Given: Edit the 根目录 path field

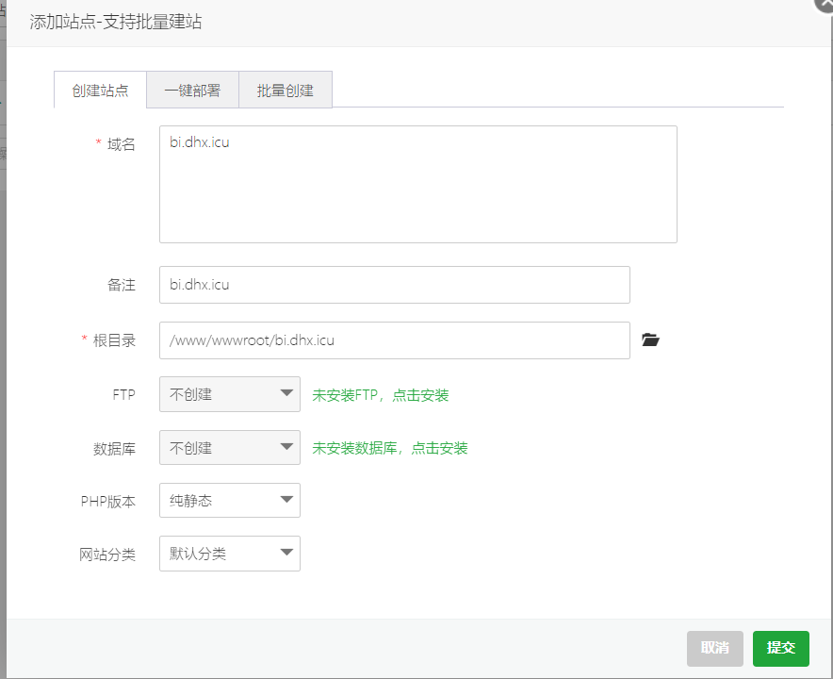Looking at the screenshot, I should (395, 340).
